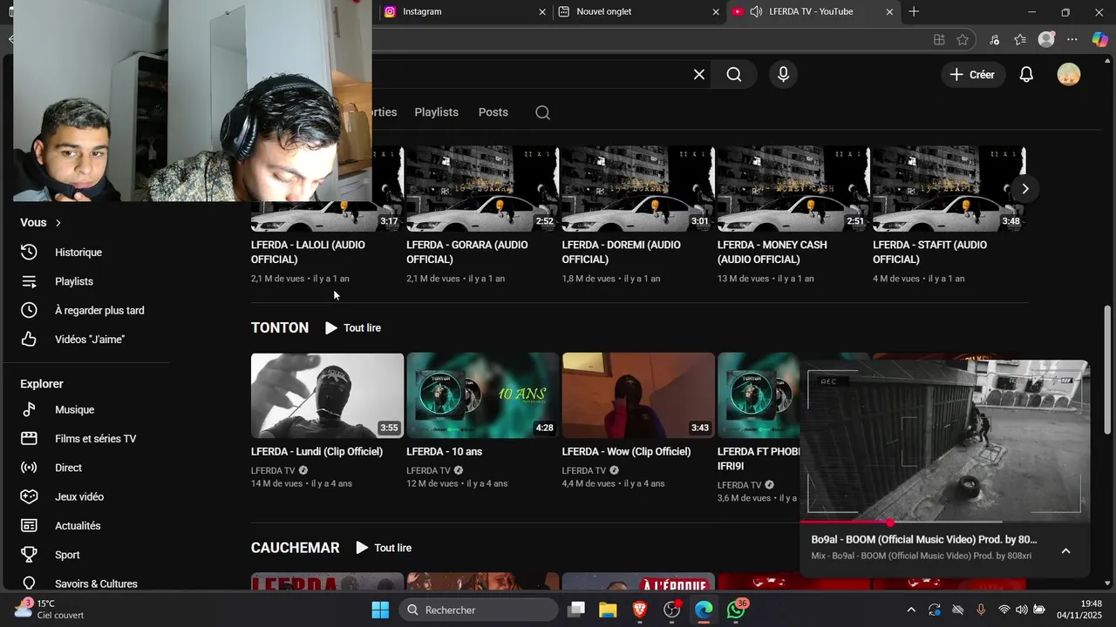Open Edge media control icon
This screenshot has height=627, width=1116.
tap(995, 39)
